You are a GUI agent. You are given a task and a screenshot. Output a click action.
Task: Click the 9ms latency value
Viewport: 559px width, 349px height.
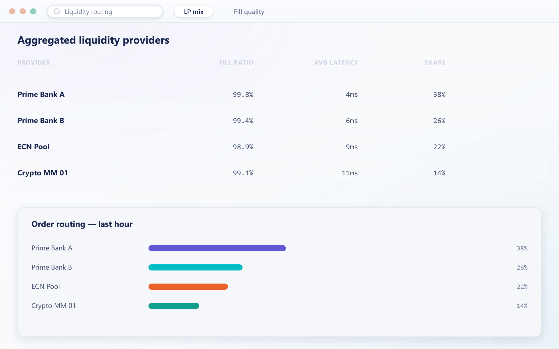(352, 147)
